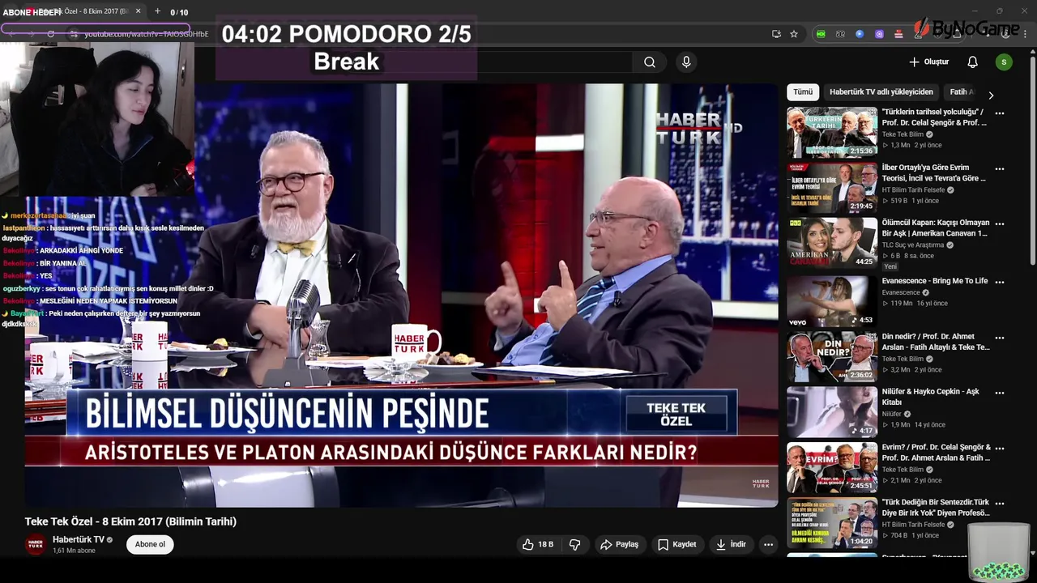This screenshot has width=1037, height=583.
Task: Click Teke Tek Bilim channel under 'Din nedir?'
Action: pyautogui.click(x=903, y=359)
